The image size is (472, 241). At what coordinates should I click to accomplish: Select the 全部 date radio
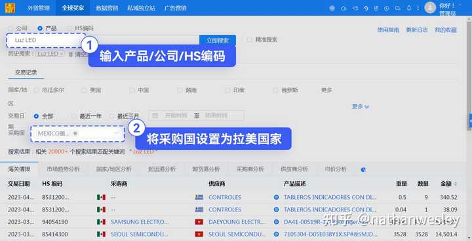(x=36, y=116)
